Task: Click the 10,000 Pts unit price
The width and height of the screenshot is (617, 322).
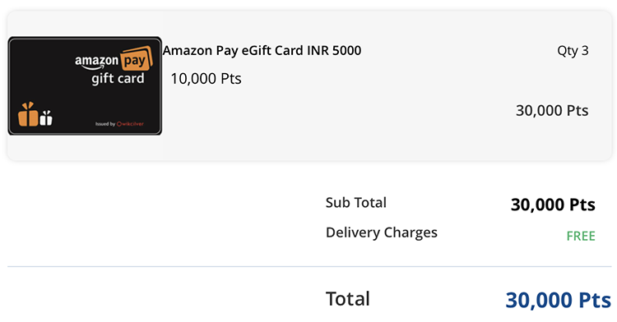Action: pyautogui.click(x=206, y=79)
